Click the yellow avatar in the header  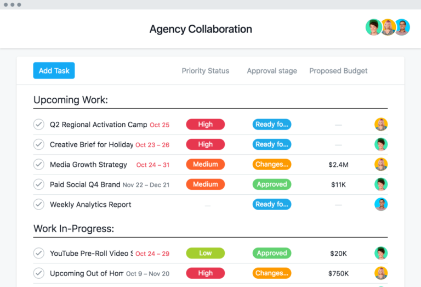tap(388, 27)
